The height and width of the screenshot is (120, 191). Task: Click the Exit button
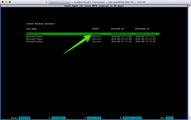[169, 118]
